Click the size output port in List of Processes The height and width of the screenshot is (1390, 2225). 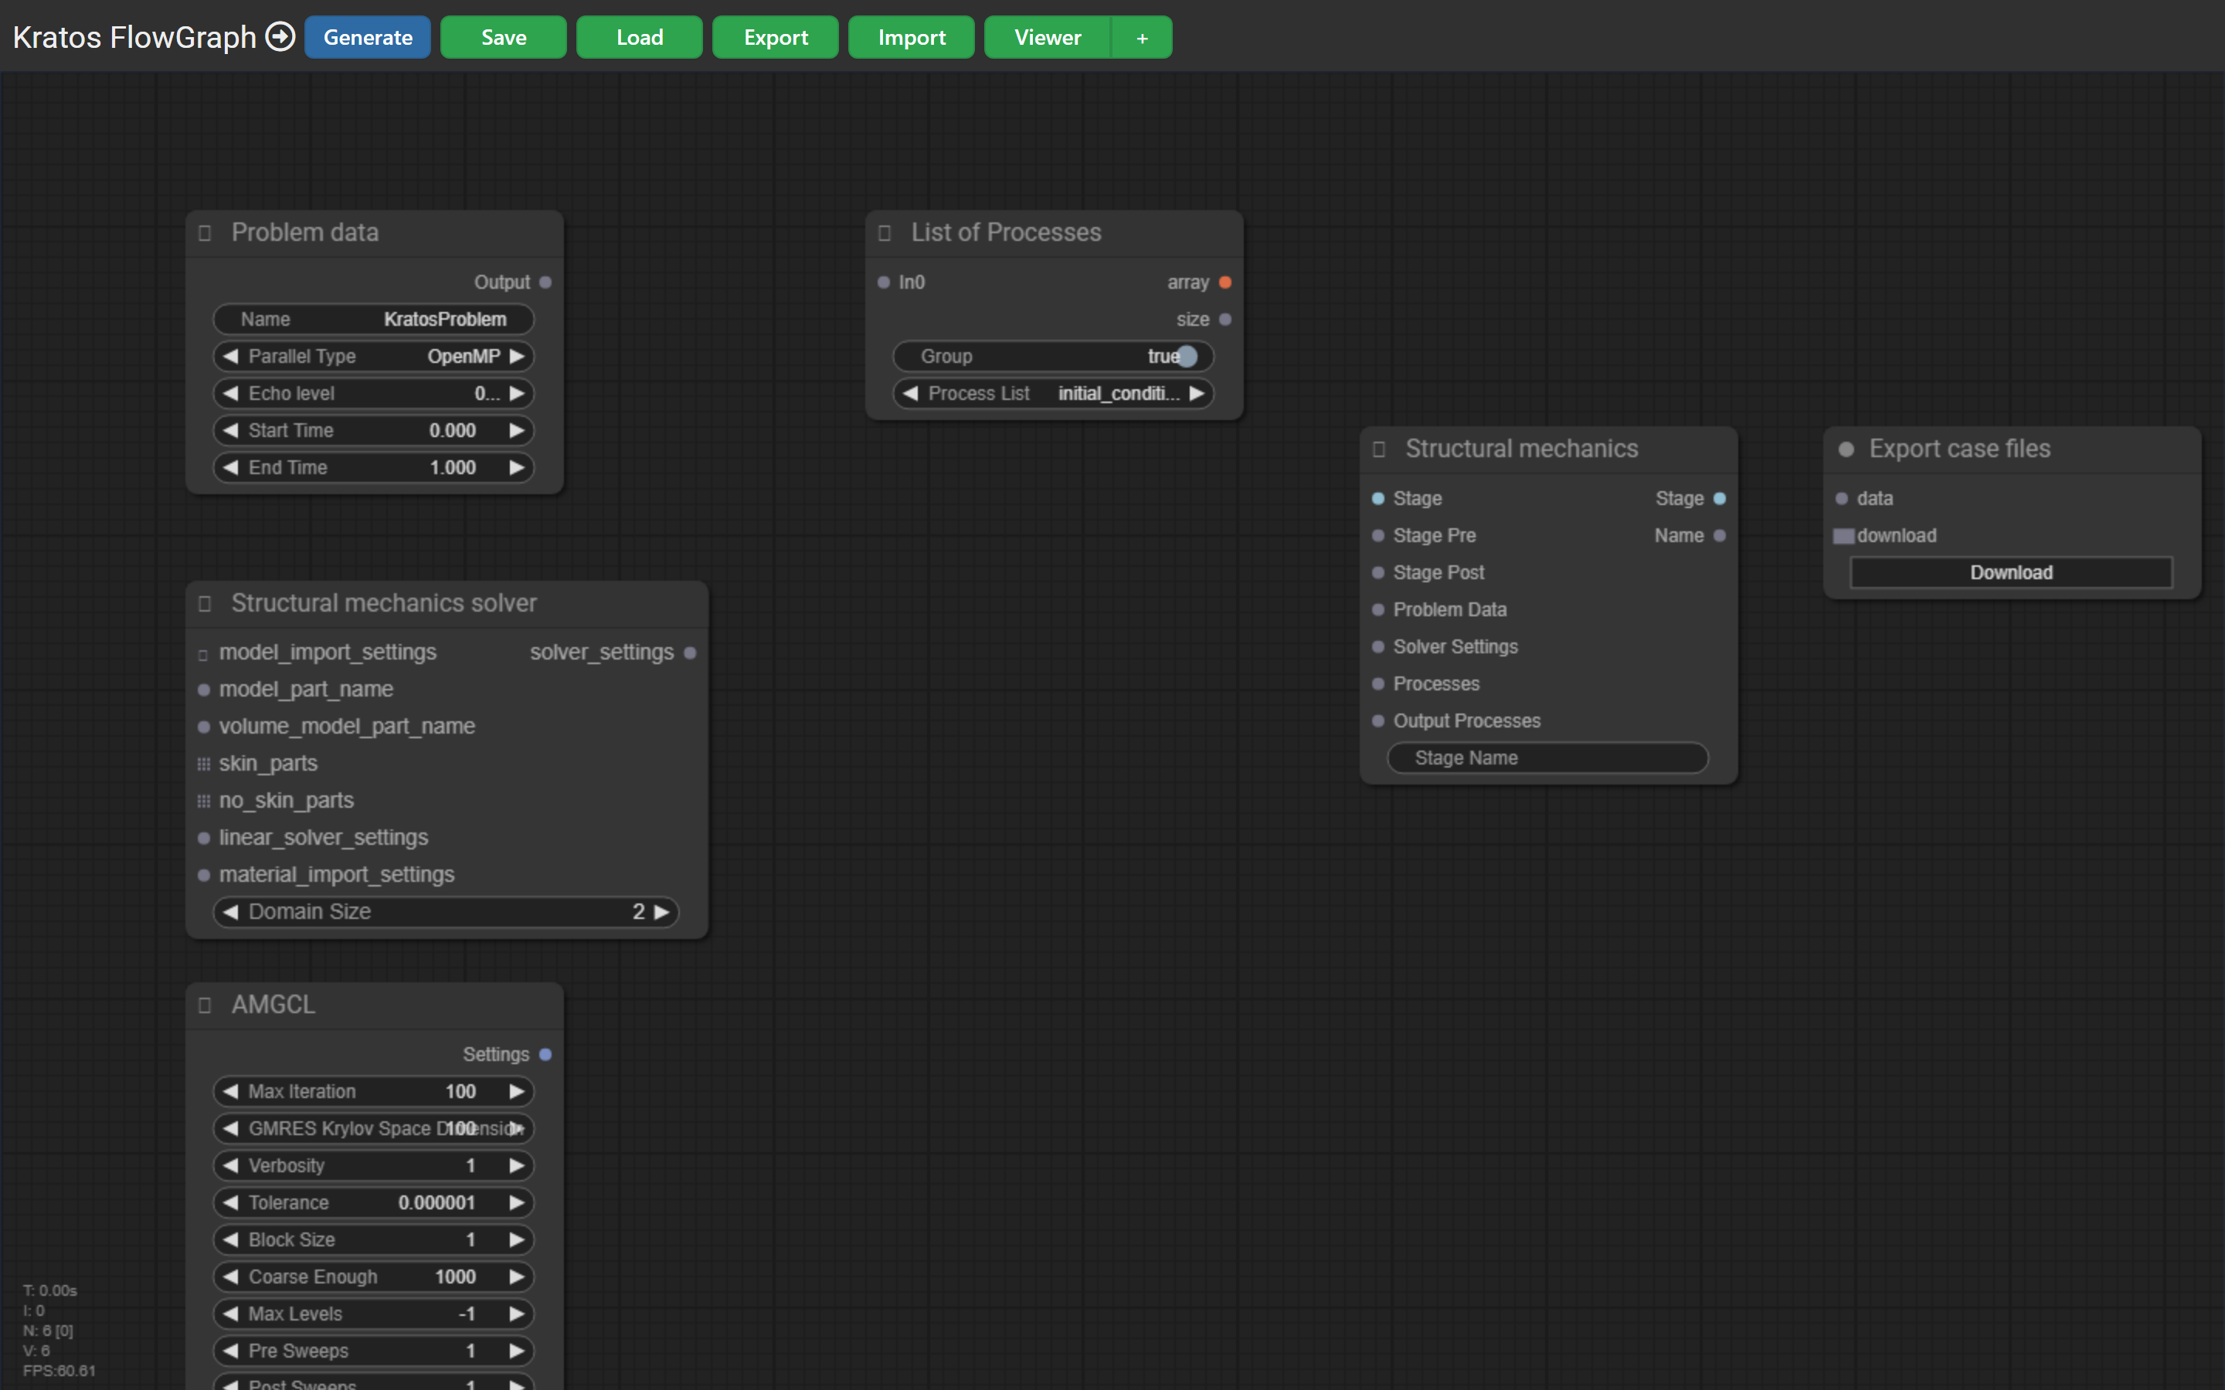tap(1225, 319)
